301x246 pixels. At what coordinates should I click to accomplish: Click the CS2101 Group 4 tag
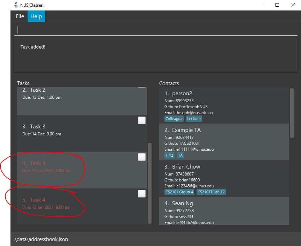click(179, 192)
